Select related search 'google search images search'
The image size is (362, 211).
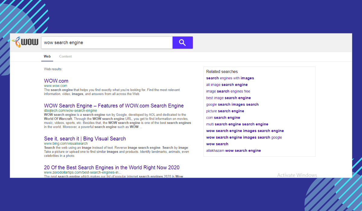tap(232, 105)
